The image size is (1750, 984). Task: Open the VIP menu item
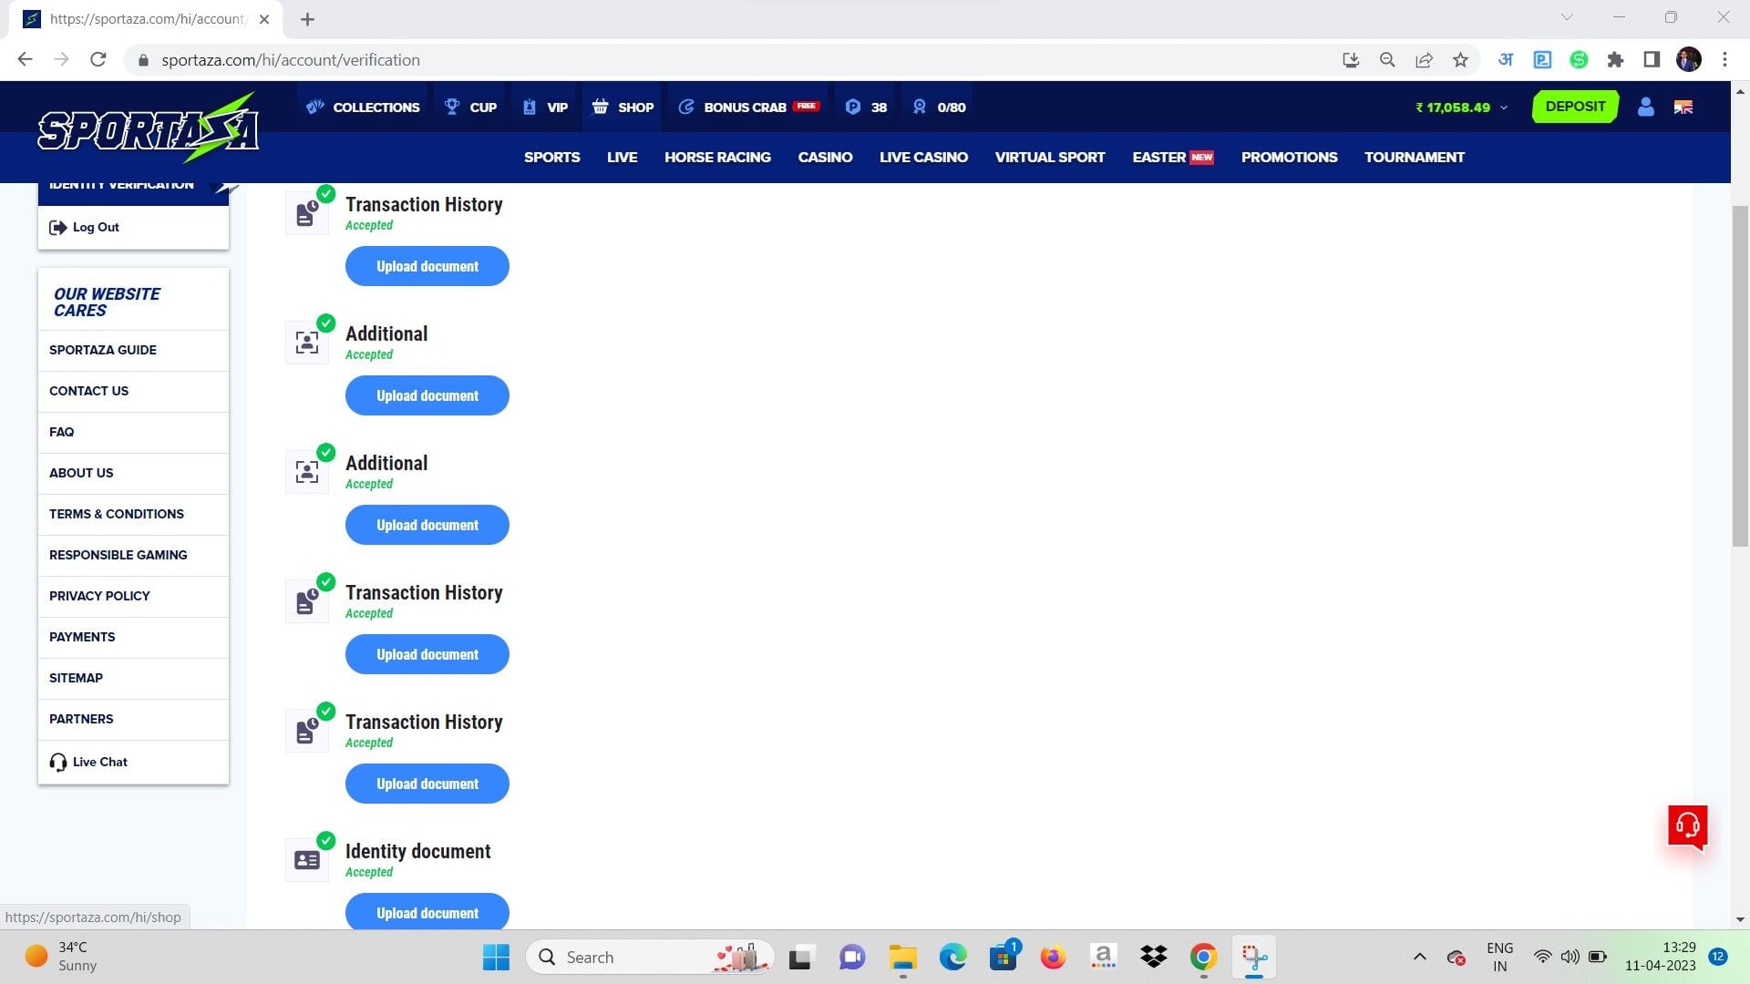[545, 108]
